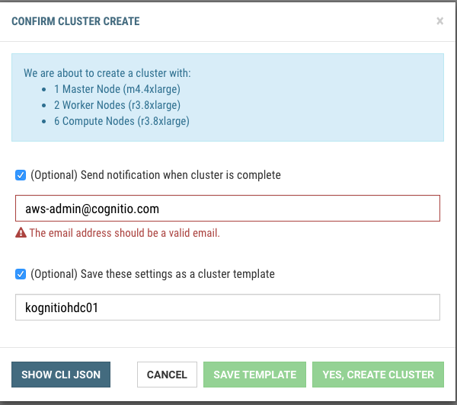Screen dimensions: 457x405
Task: Uncheck the send notification checkbox
Action: [21, 175]
